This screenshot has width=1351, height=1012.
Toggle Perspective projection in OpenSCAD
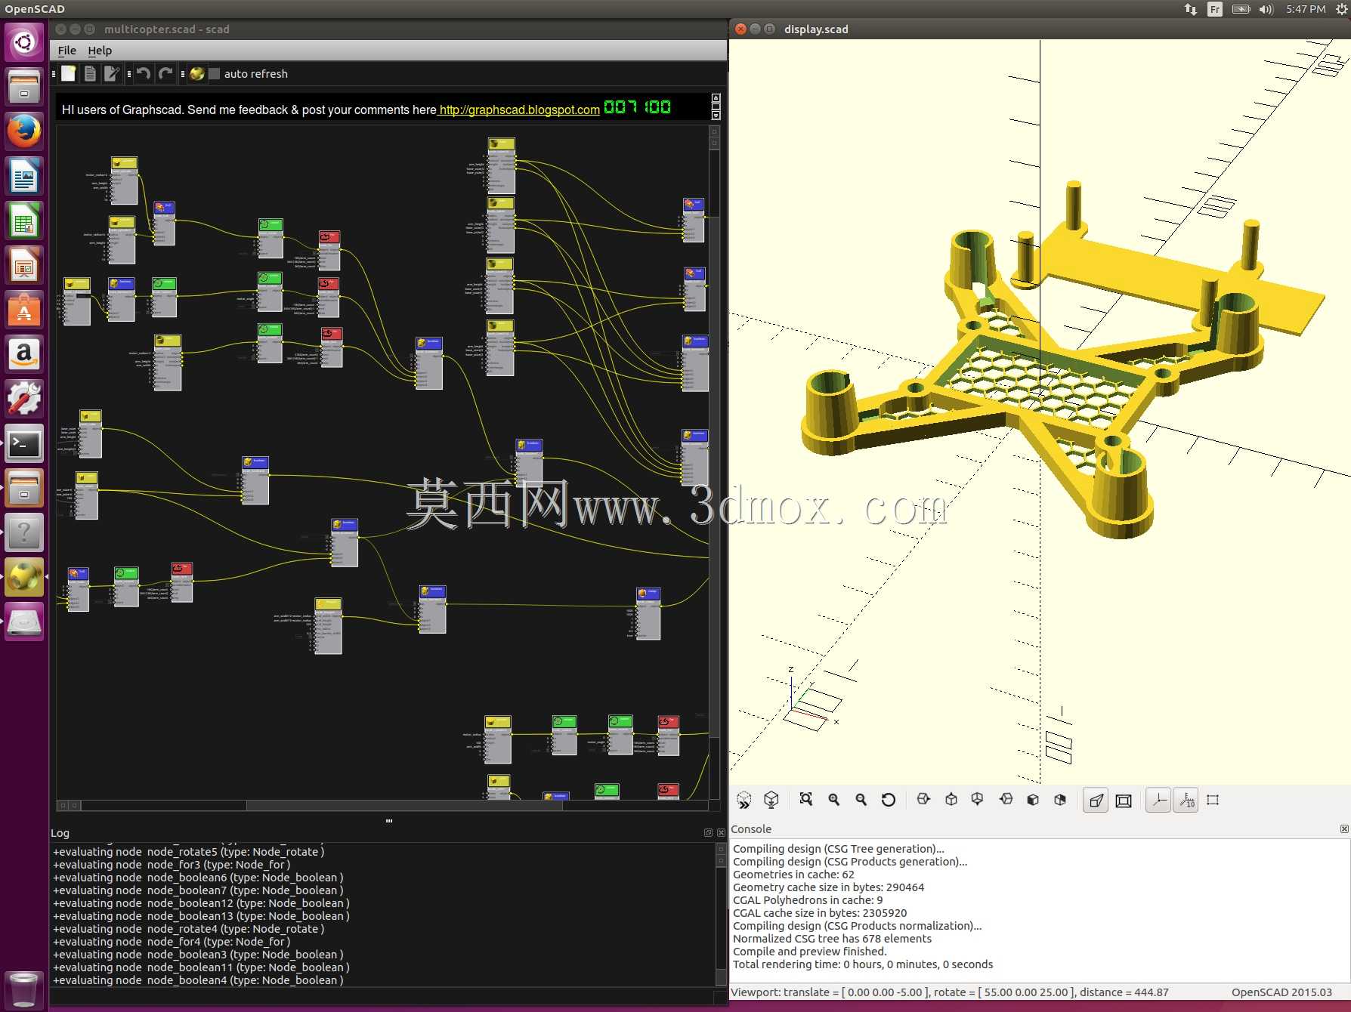click(1096, 801)
